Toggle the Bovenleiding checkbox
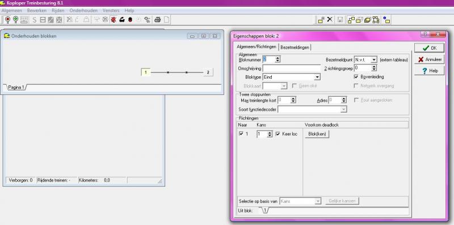Image resolution: width=454 pixels, height=225 pixels. [356, 77]
